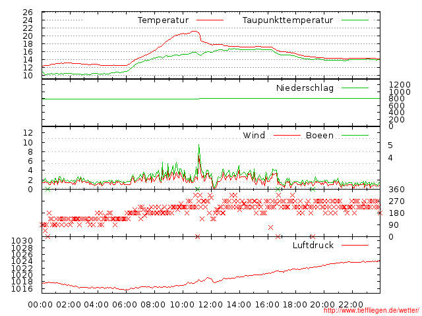
Task: Click the Taupunkttemperatur legend label
Action: pos(287,20)
